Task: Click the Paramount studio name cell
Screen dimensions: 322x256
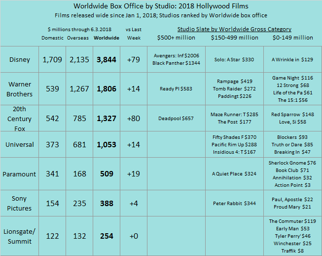Action: click(x=20, y=174)
